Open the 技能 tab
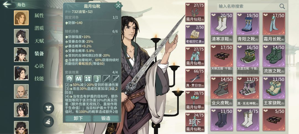This screenshot has width=299, height=134. pyautogui.click(x=39, y=78)
